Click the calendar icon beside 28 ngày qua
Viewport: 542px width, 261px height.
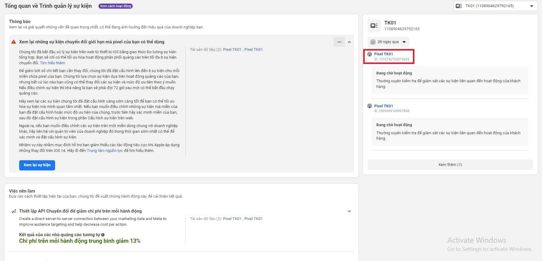pyautogui.click(x=373, y=42)
